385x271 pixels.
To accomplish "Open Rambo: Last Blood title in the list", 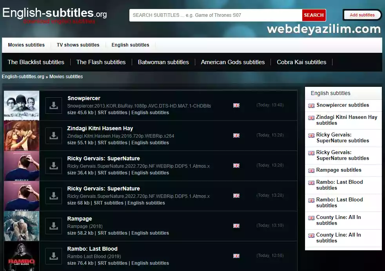I will [x=92, y=249].
